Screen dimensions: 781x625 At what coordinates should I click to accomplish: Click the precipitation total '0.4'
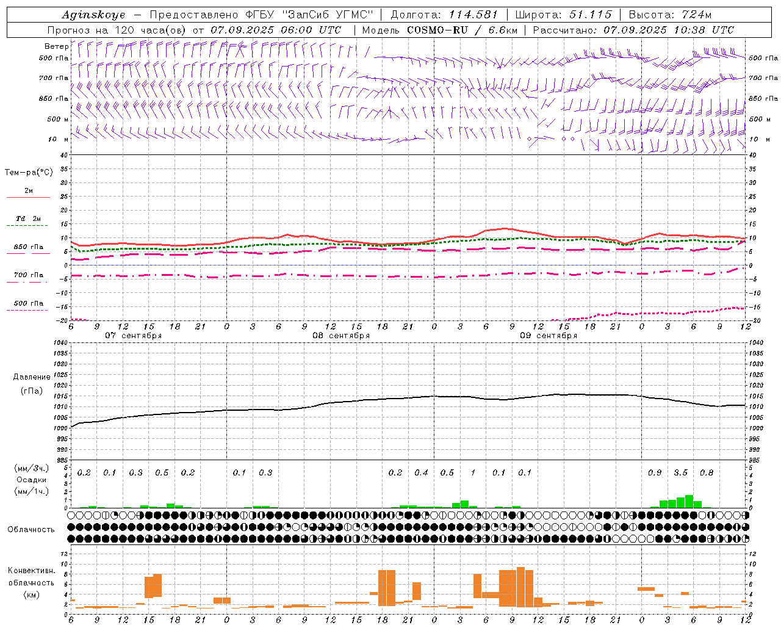click(421, 472)
